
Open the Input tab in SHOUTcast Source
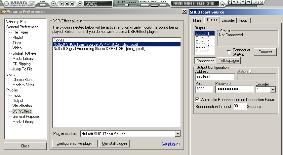pos(243,20)
